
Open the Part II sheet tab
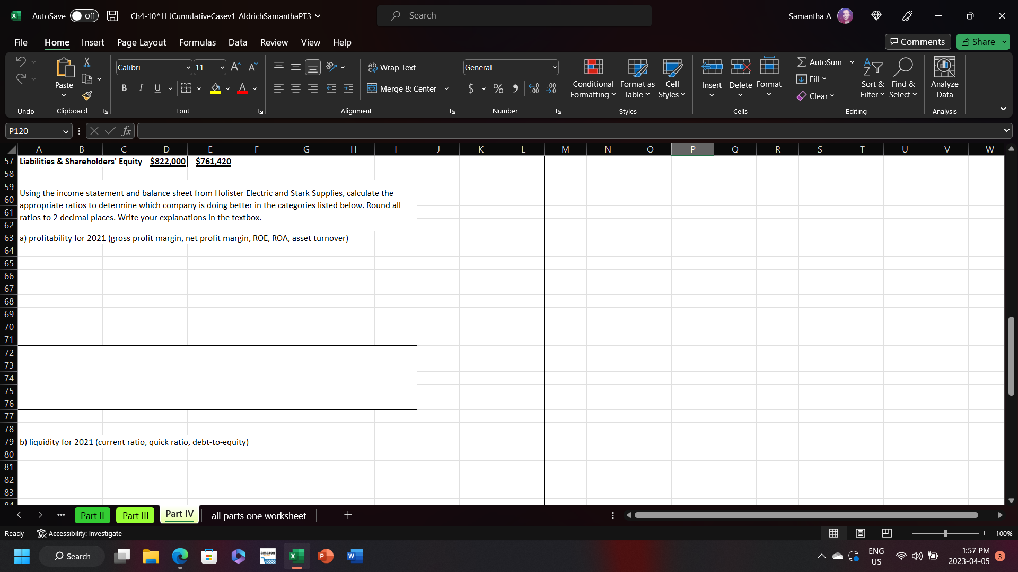(92, 515)
